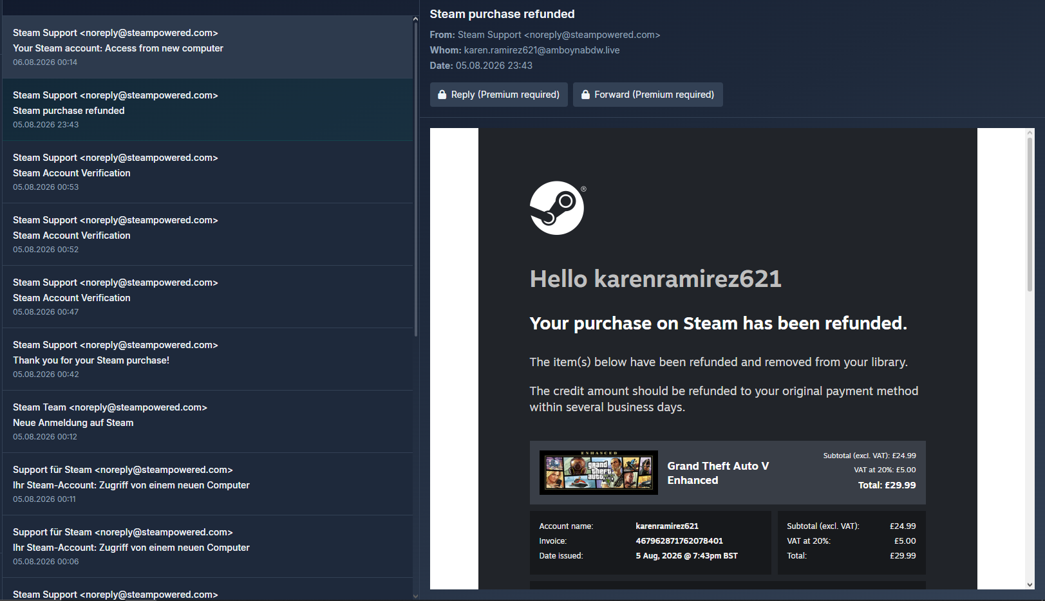Click the lock icon on the Reply button

442,95
